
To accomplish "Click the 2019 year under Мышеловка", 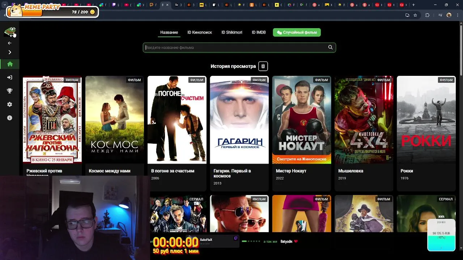I will [342, 178].
